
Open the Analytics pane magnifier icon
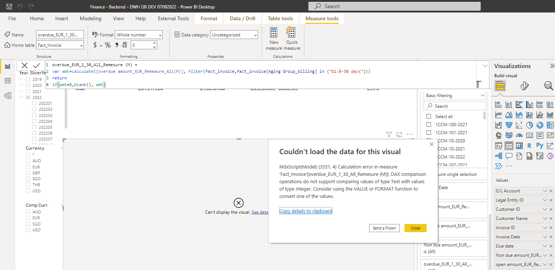548,86
